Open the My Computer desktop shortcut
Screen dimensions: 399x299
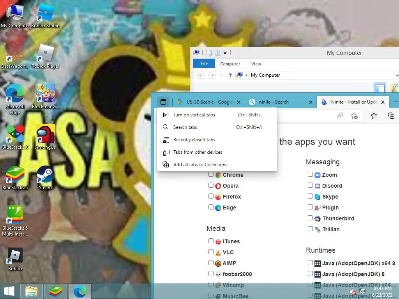(x=15, y=16)
